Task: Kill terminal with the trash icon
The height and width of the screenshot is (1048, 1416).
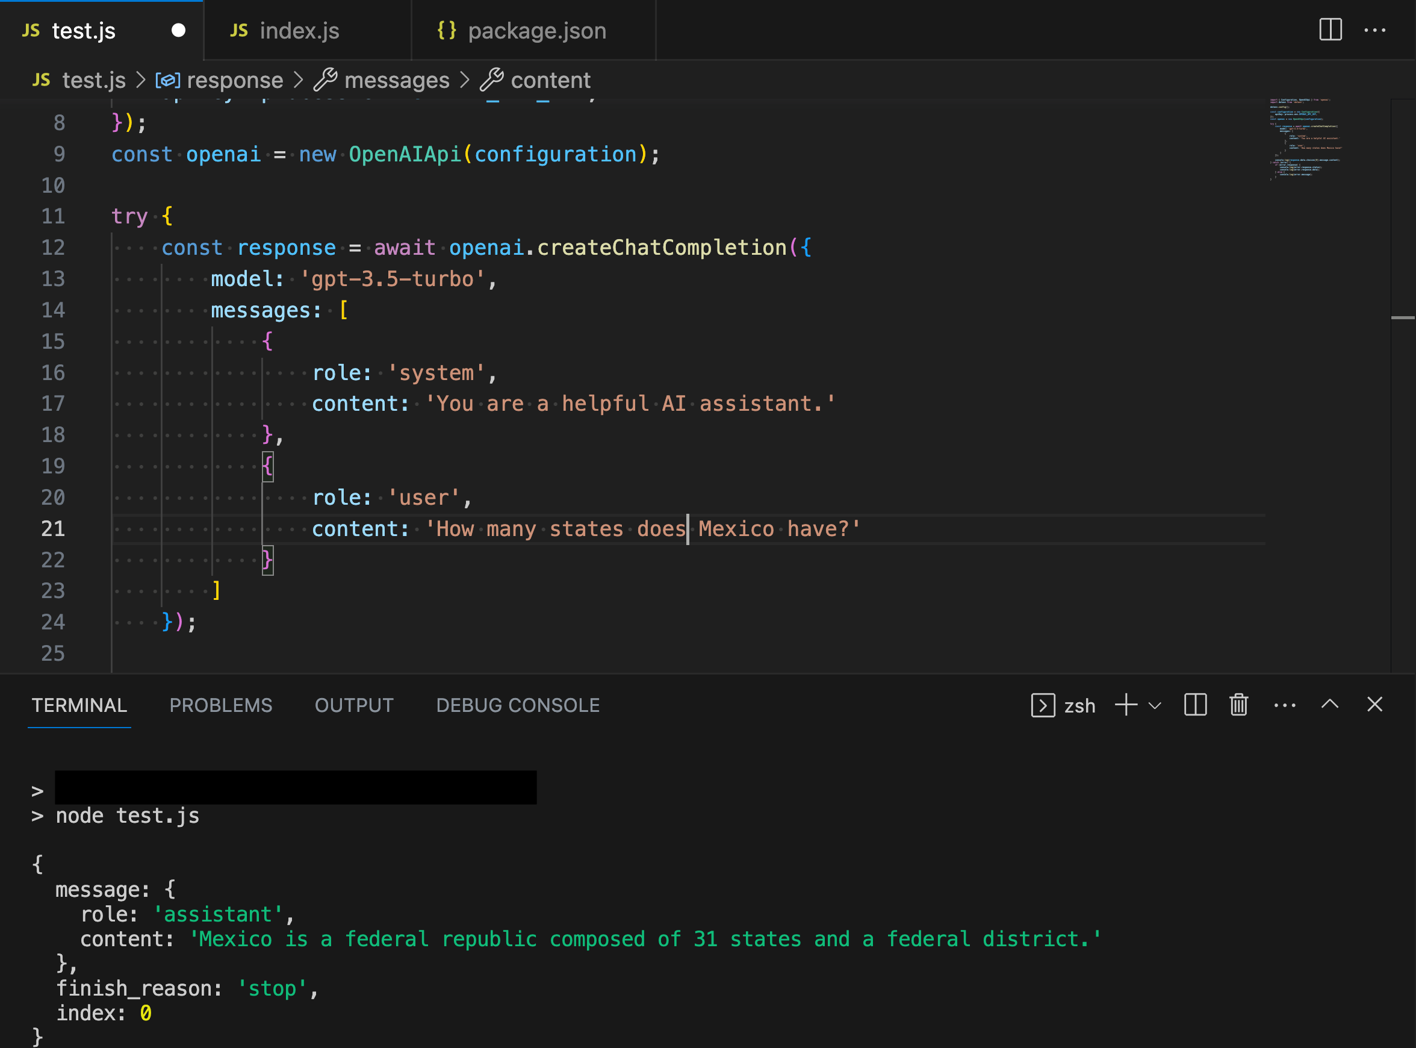Action: click(x=1238, y=705)
